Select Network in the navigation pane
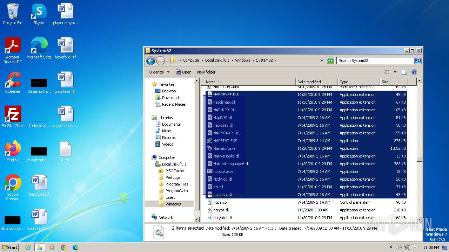Screen dimensions: 449x252 (166, 217)
